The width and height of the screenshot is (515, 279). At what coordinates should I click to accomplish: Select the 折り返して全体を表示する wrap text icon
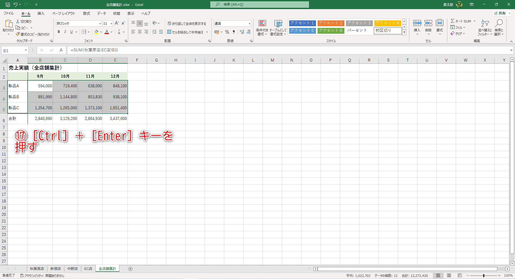pos(187,24)
